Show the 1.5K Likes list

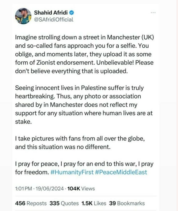point(94,203)
